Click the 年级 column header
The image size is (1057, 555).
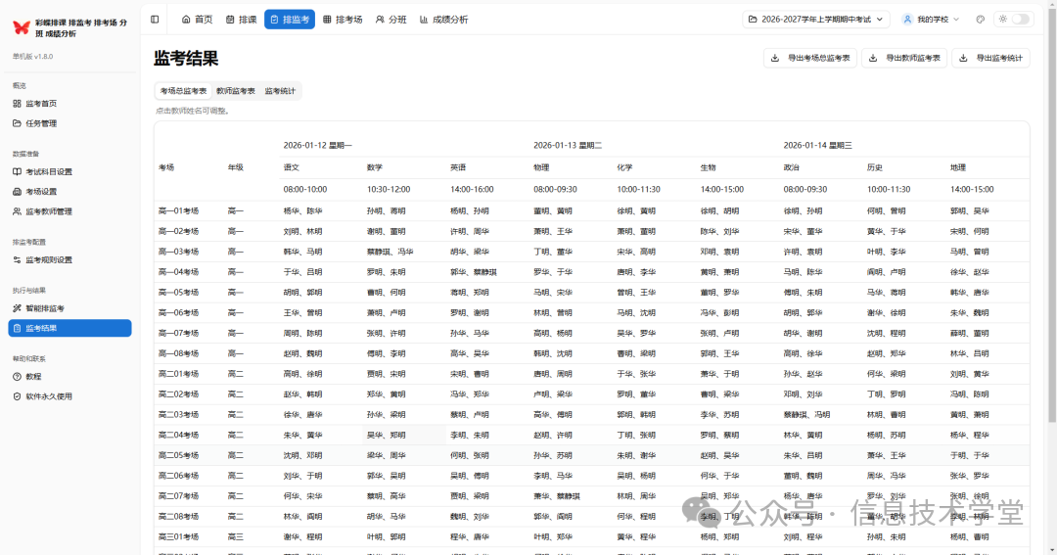pyautogui.click(x=235, y=168)
